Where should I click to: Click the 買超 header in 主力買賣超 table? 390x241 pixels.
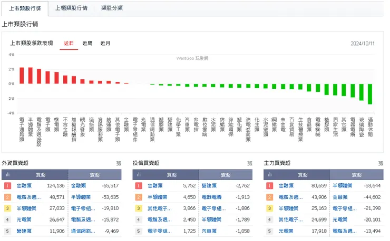(x=303, y=175)
